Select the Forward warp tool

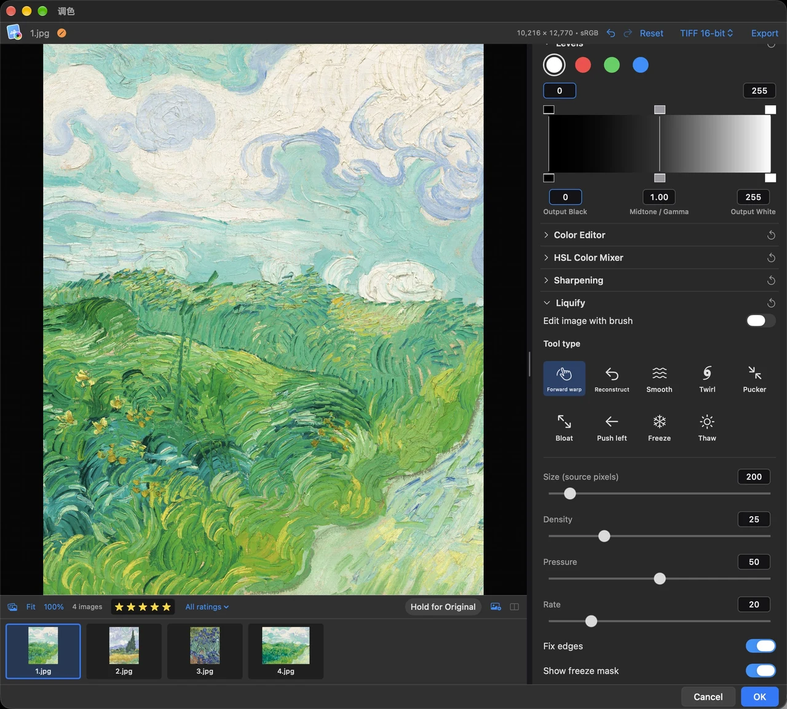tap(564, 379)
